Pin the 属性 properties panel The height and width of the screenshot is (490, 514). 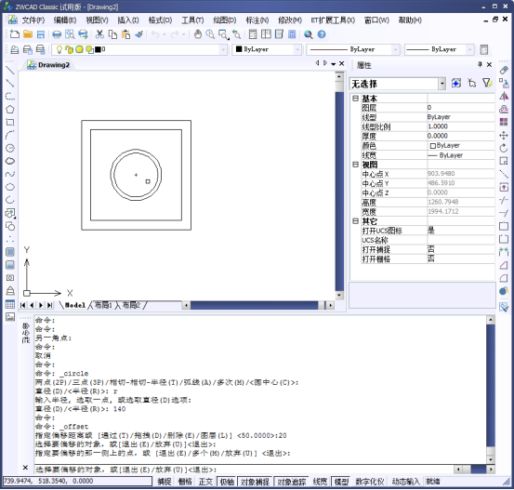click(480, 64)
